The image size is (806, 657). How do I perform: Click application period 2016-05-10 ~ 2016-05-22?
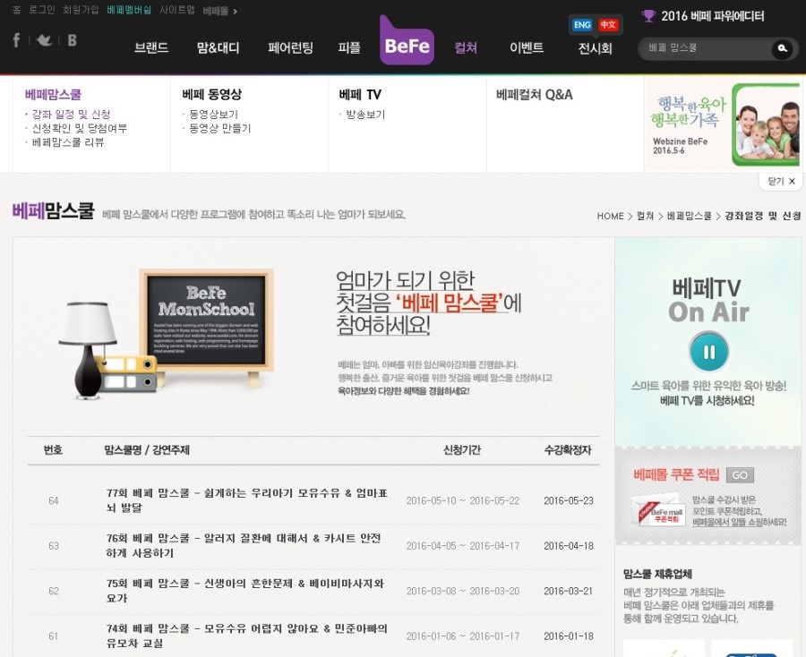point(463,500)
